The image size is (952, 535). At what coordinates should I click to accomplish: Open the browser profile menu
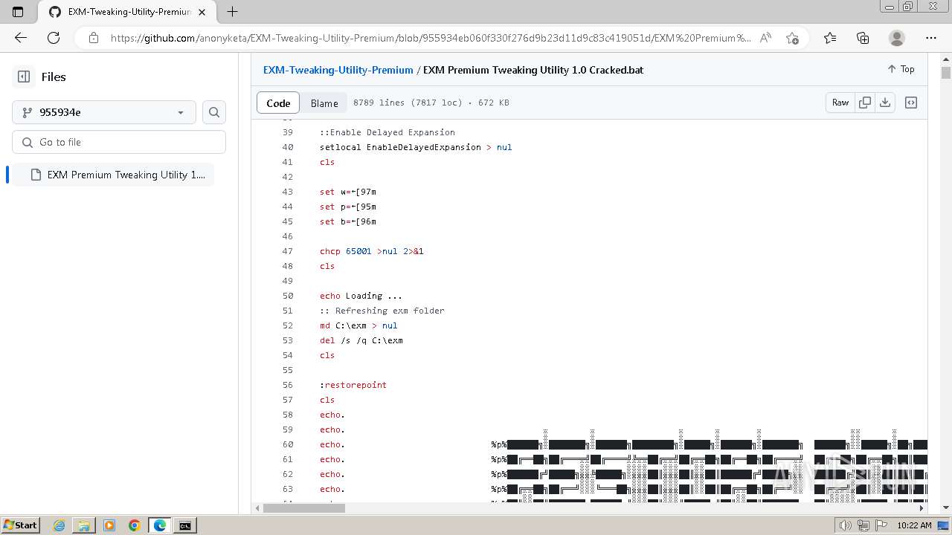[897, 38]
